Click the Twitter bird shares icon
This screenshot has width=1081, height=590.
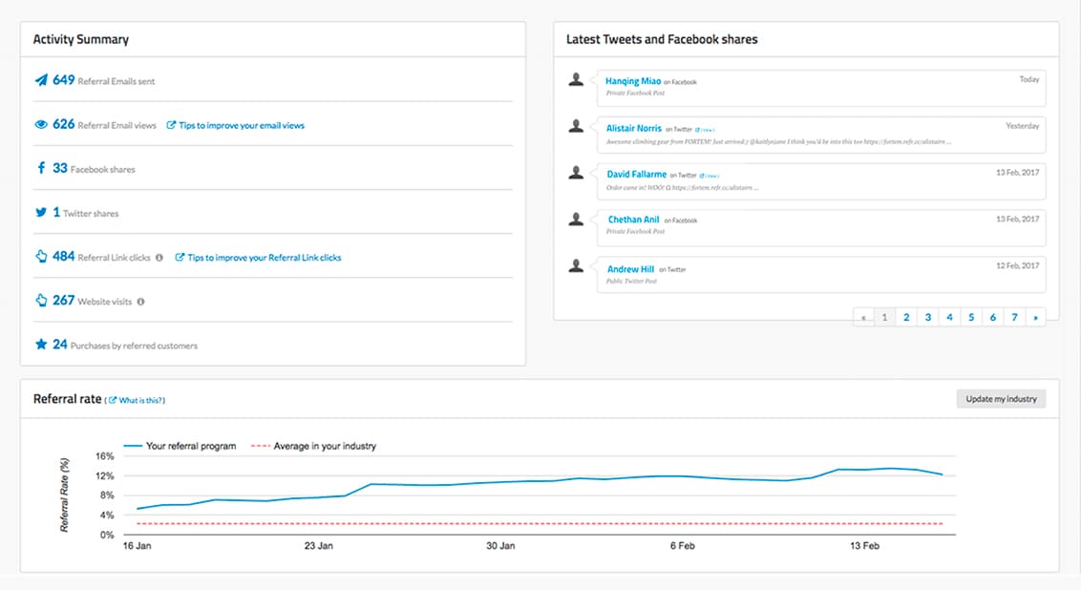[x=41, y=213]
